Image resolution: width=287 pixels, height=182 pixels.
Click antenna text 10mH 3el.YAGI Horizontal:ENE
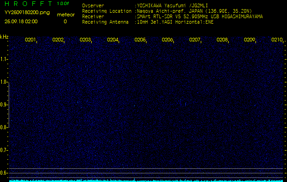pyautogui.click(x=175, y=22)
